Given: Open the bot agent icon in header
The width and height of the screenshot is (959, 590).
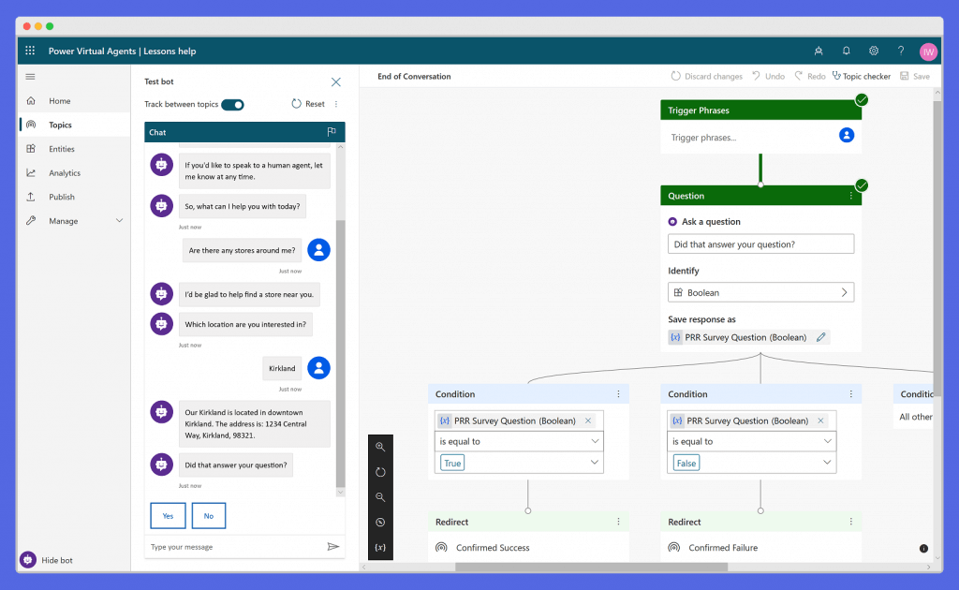Looking at the screenshot, I should pyautogui.click(x=819, y=52).
